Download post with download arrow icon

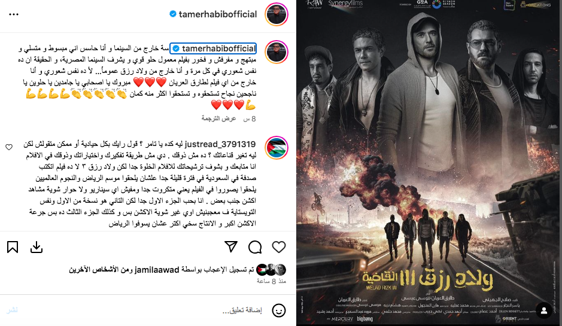[x=37, y=247]
